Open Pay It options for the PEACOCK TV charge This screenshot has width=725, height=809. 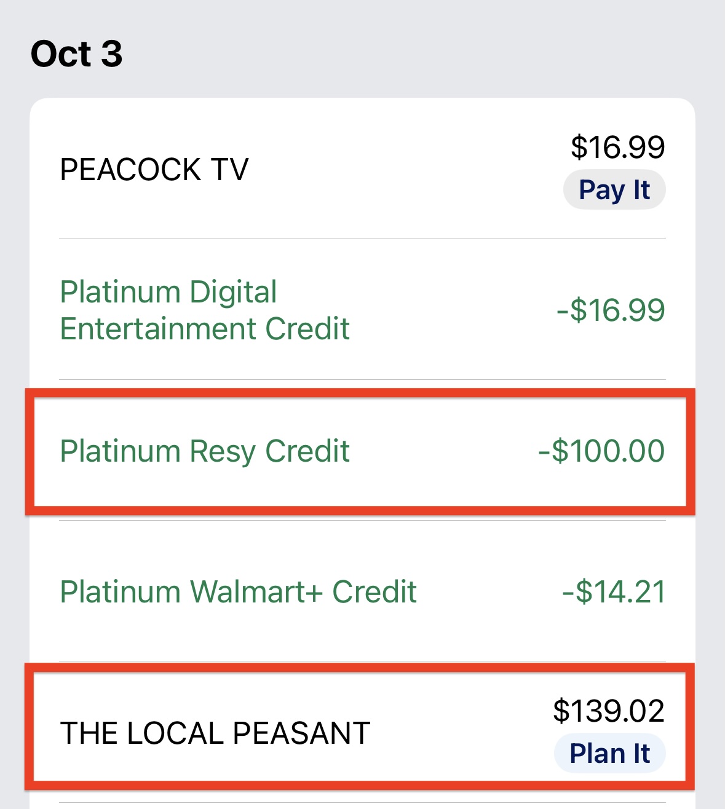coord(614,189)
